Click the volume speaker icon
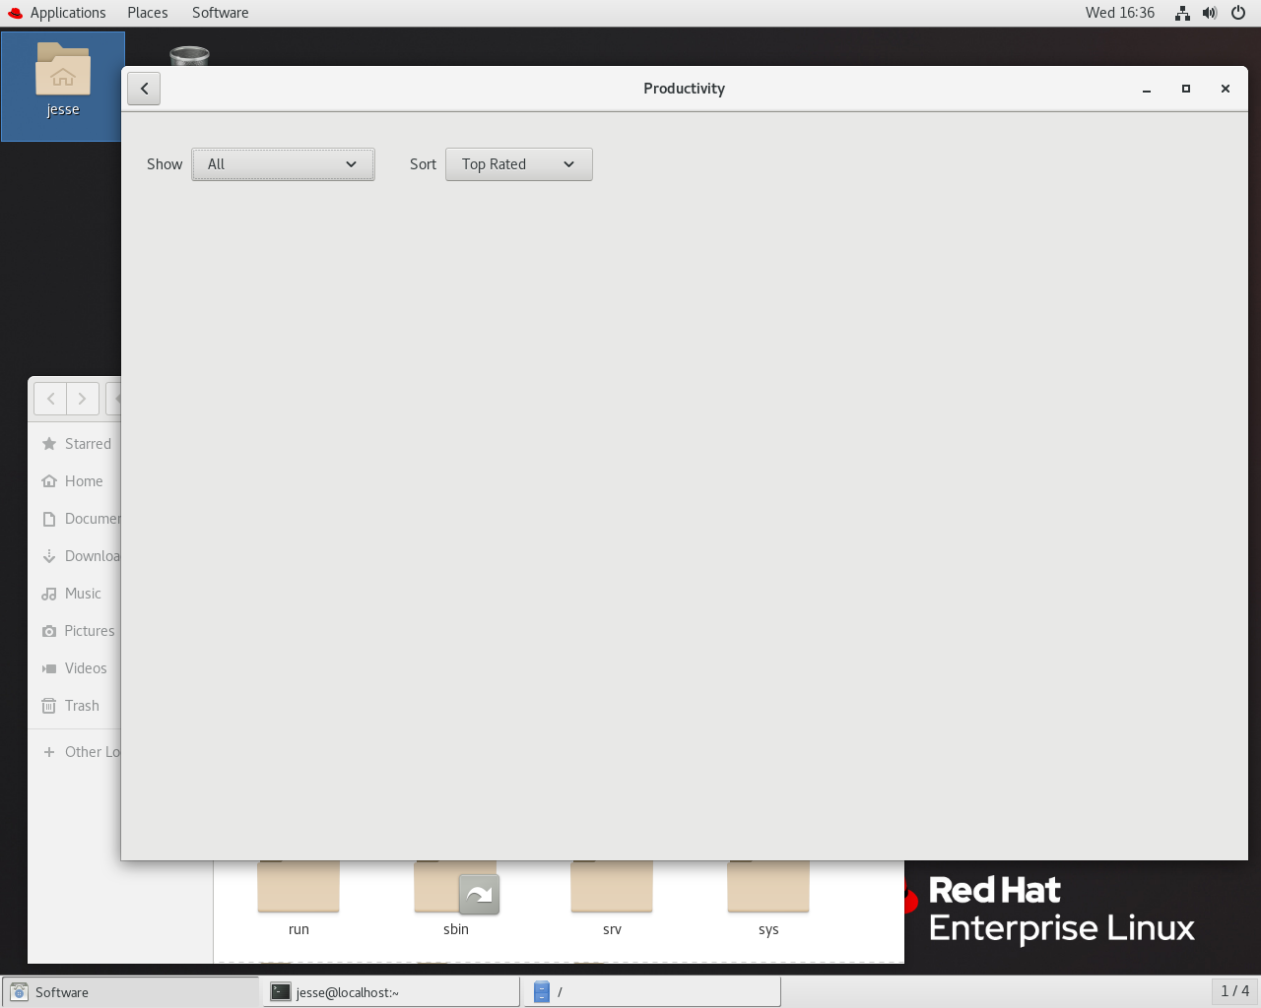1261x1008 pixels. (1210, 13)
